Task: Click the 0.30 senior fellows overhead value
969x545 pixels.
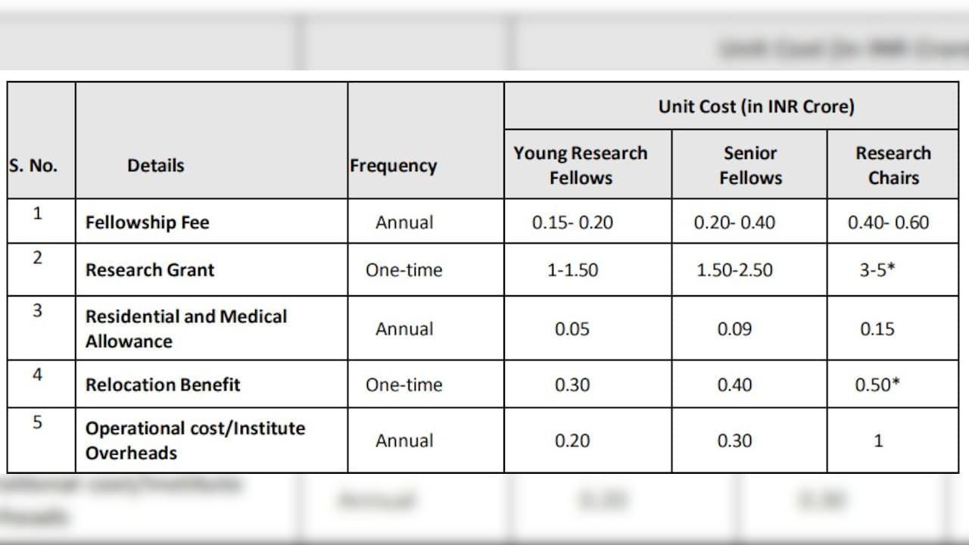Action: [734, 441]
